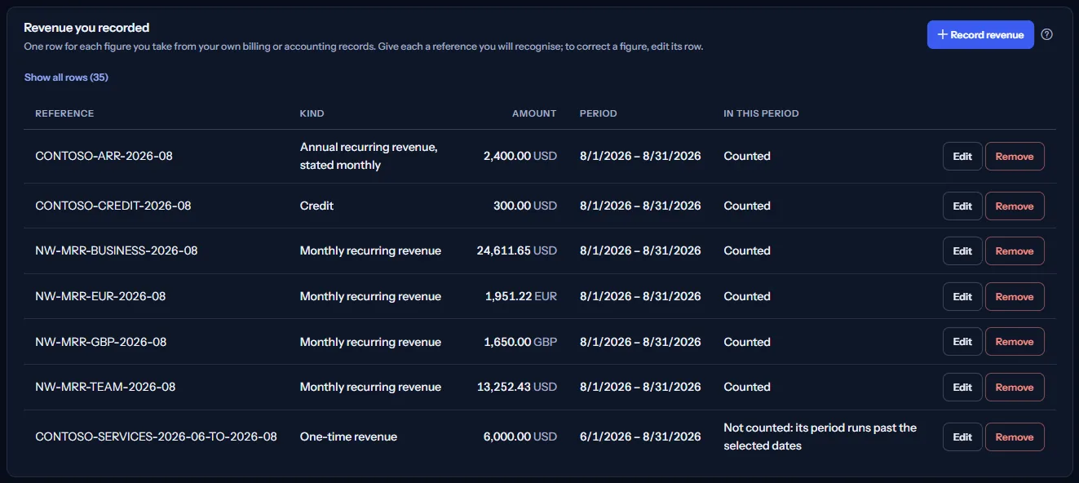
Task: Select the NW-MRR-TEAM-2026-08 reference text
Action: pos(105,387)
